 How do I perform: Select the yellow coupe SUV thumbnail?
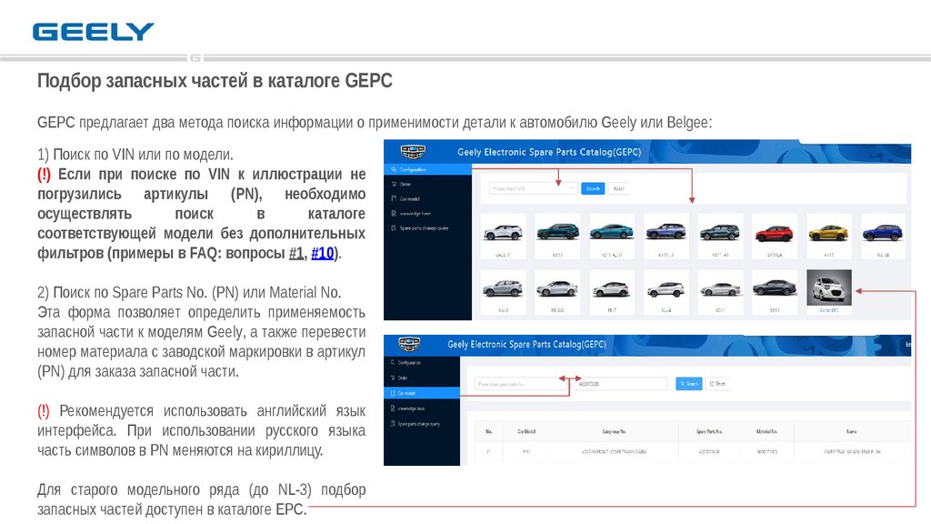click(829, 232)
